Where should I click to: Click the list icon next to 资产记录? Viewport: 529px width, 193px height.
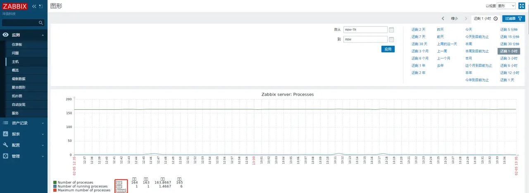point(6,123)
